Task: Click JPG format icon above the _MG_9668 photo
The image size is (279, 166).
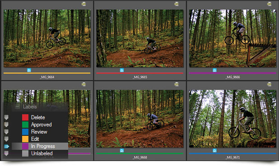Action: click(177, 84)
